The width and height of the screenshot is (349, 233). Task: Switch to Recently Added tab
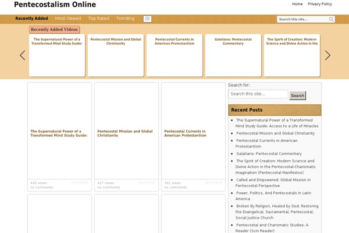pos(31,19)
